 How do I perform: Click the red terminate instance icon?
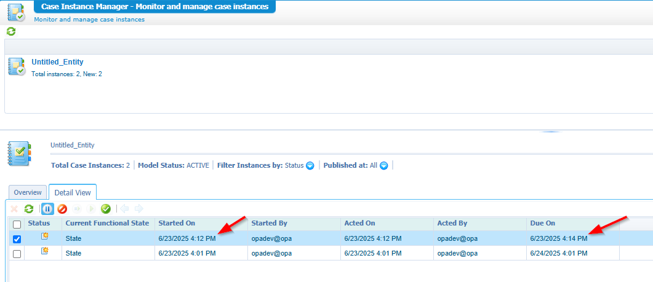[x=62, y=209]
